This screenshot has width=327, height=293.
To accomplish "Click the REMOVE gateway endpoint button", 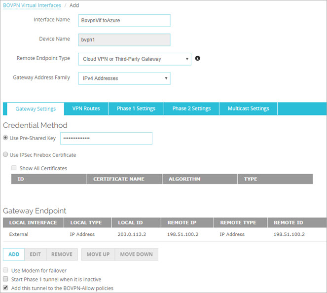I will tap(62, 255).
